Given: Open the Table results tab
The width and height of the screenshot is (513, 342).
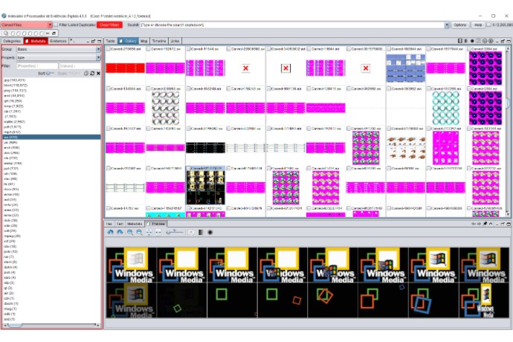Looking at the screenshot, I should click(111, 41).
